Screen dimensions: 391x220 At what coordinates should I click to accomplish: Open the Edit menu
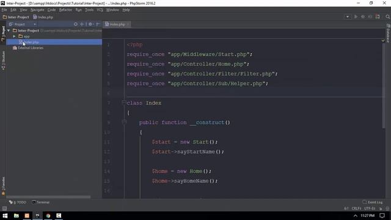point(13,10)
